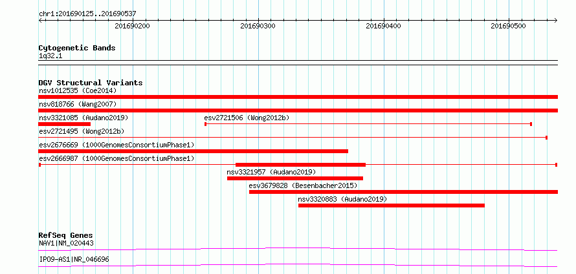Click the Cytogenetic Bands track header

77,48
